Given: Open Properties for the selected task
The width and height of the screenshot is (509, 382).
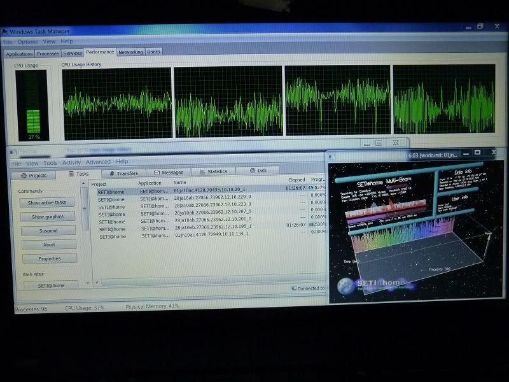Looking at the screenshot, I should 49,258.
